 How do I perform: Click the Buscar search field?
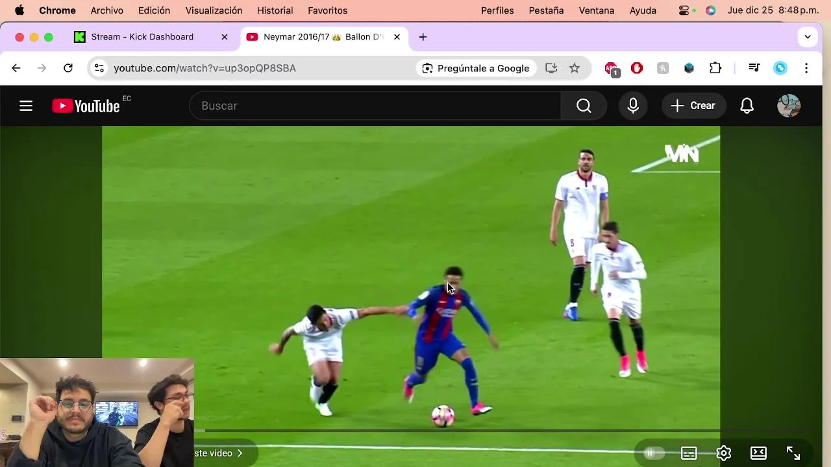(x=375, y=106)
